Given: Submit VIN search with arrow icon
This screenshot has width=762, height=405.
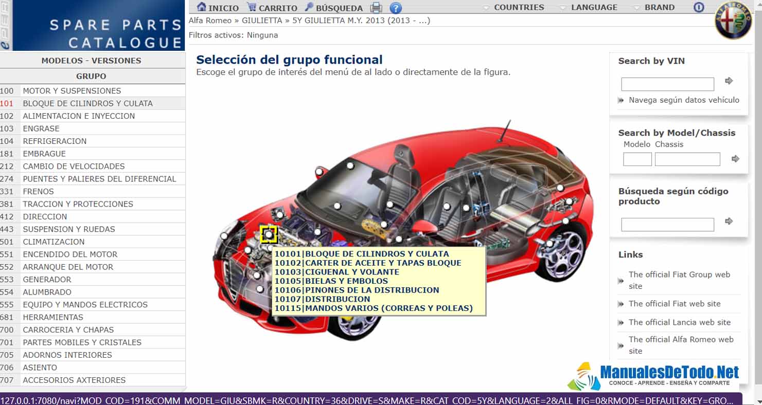Looking at the screenshot, I should coord(729,81).
